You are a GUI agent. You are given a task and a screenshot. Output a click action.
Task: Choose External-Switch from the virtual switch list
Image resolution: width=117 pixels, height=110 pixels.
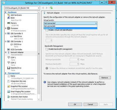(70, 28)
